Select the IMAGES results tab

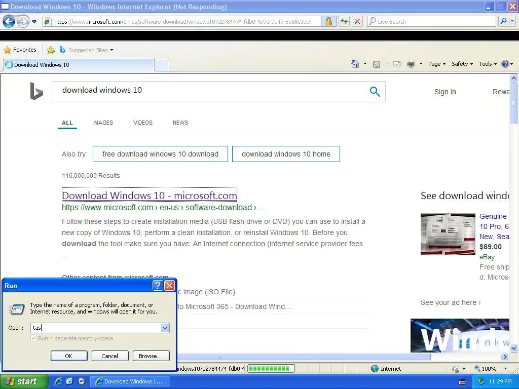pyautogui.click(x=103, y=123)
